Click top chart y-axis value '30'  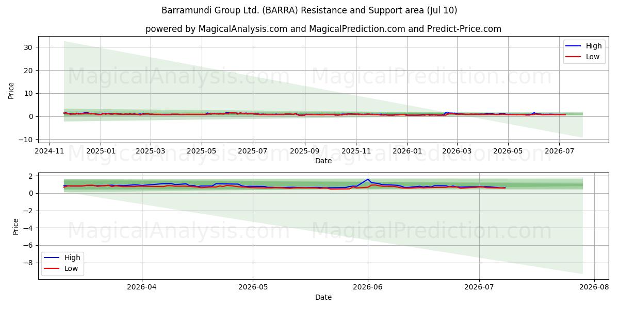(28, 47)
